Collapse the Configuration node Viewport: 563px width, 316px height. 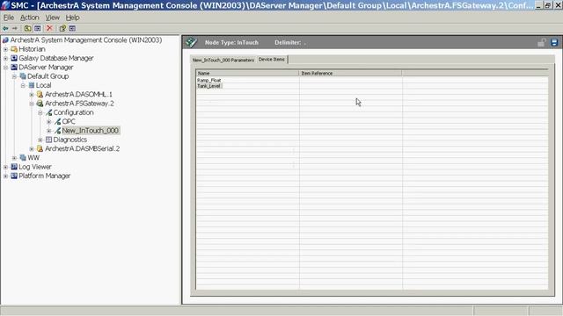pyautogui.click(x=40, y=113)
